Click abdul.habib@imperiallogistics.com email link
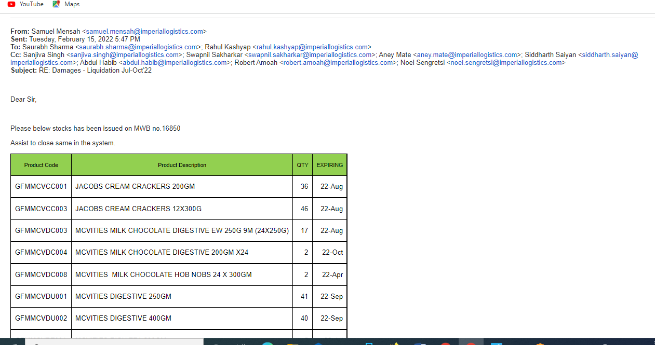The height and width of the screenshot is (345, 655). [x=175, y=63]
